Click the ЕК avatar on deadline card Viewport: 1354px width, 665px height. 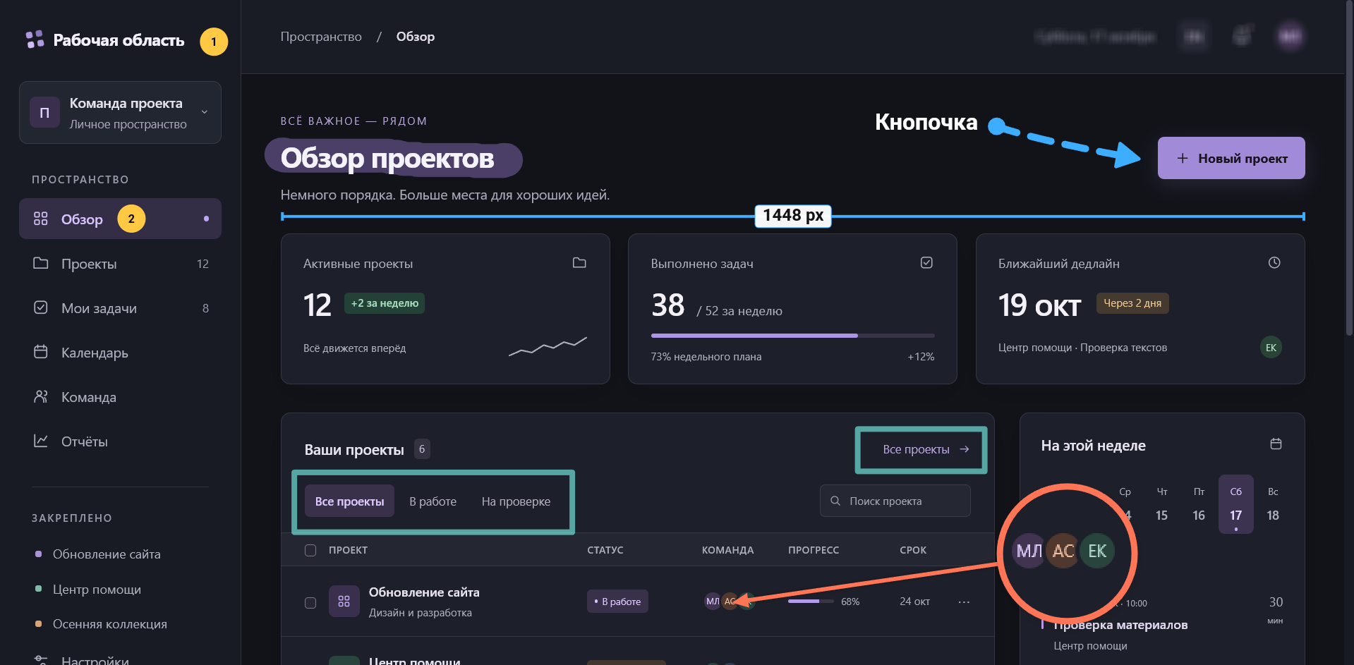click(1271, 347)
